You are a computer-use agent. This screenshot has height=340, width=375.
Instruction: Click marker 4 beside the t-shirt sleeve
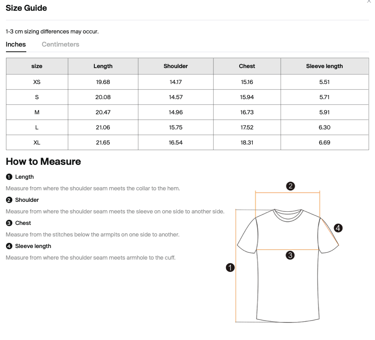point(338,228)
